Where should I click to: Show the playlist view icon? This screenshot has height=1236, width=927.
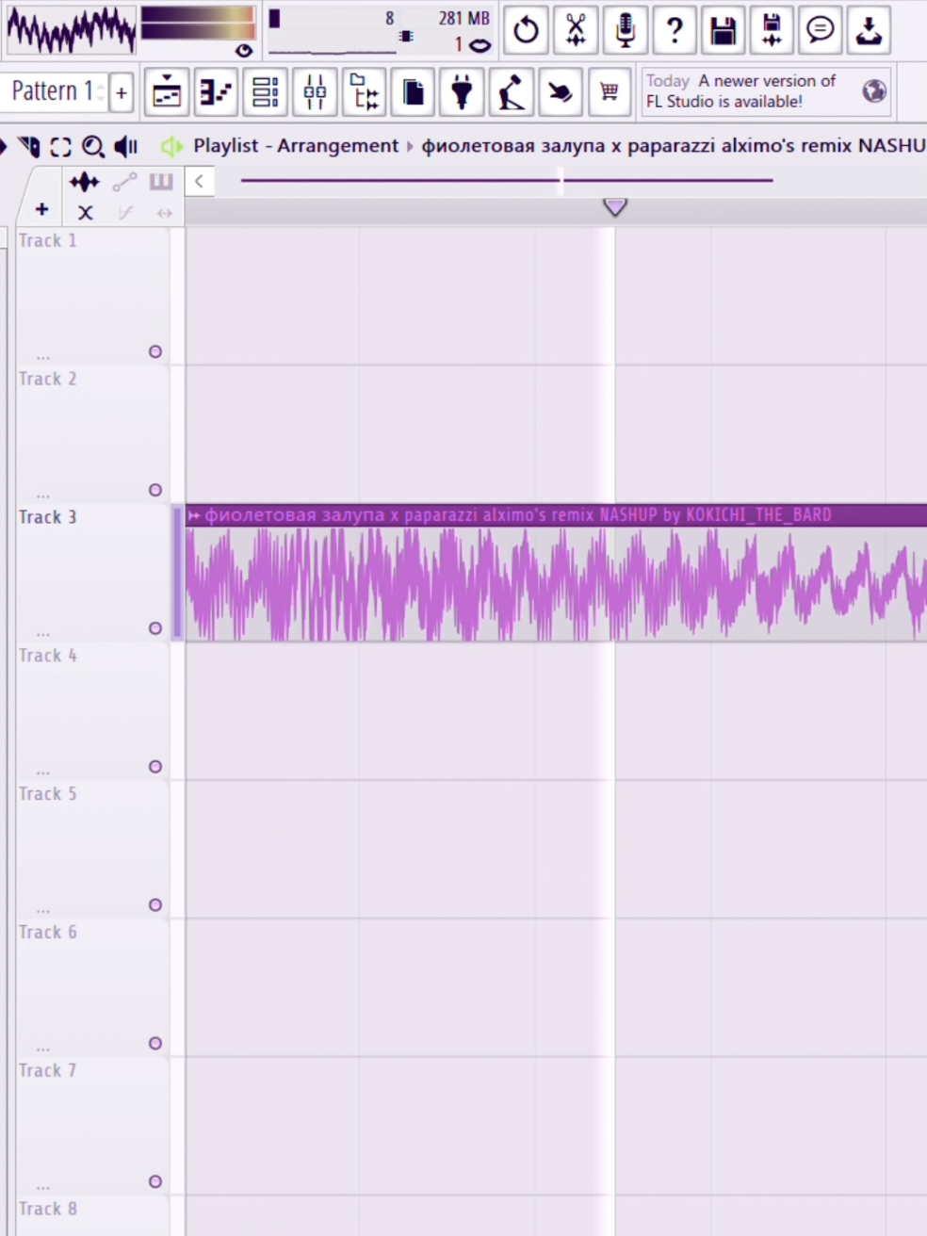click(168, 92)
